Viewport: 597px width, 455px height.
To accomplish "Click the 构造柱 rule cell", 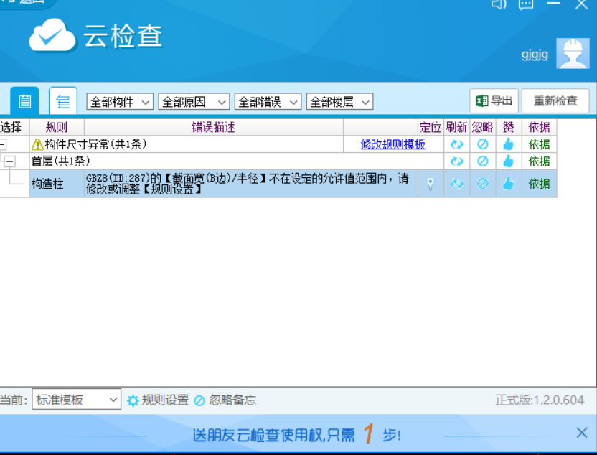I will (x=57, y=184).
